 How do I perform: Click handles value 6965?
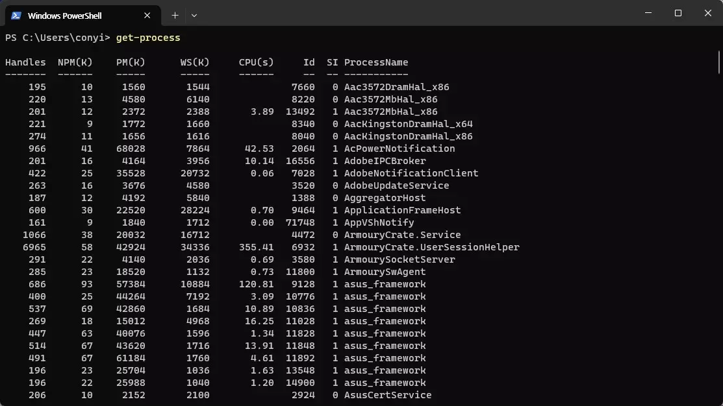34,247
